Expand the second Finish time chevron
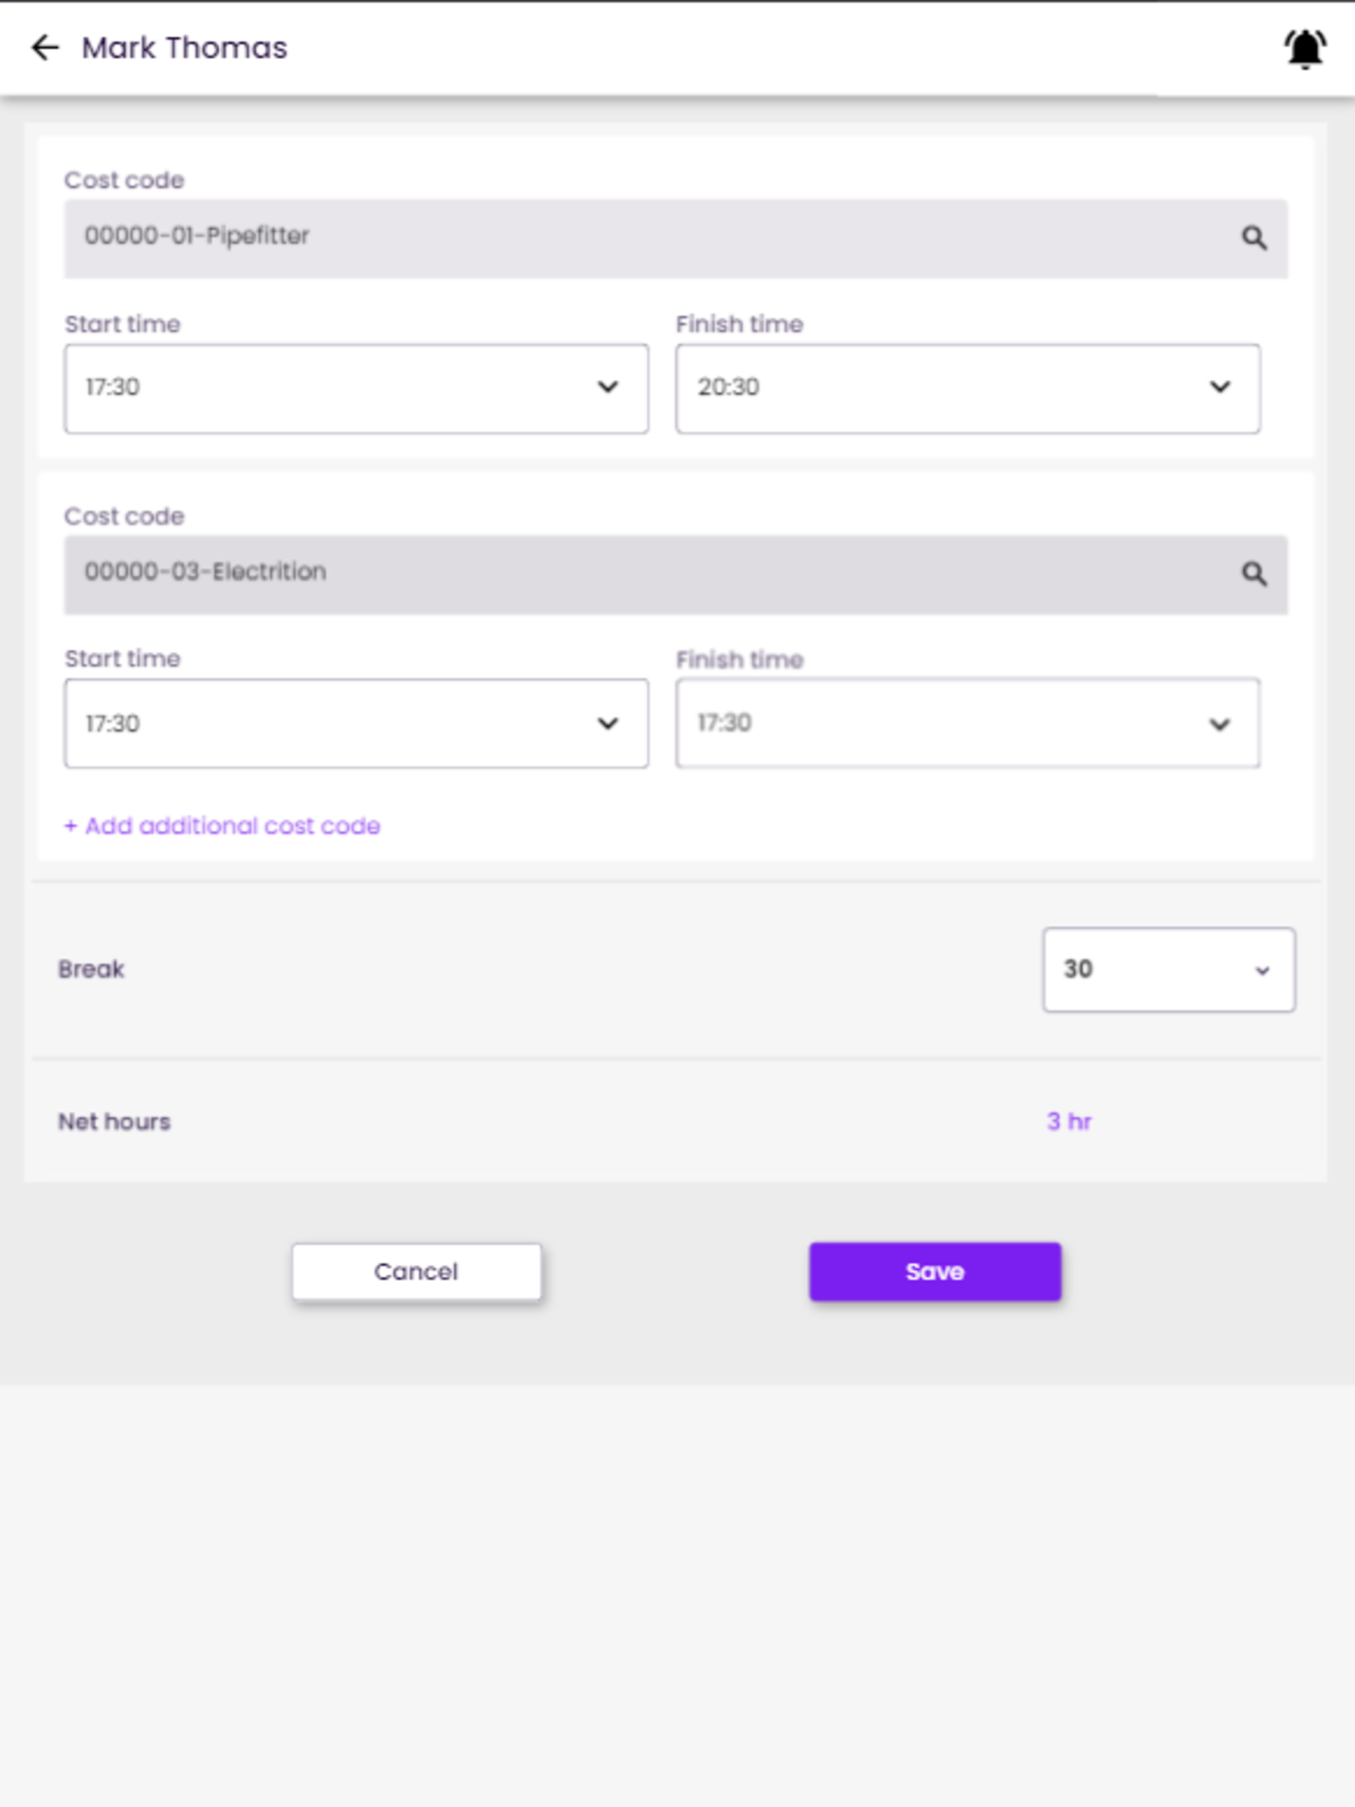Screen dimensions: 1355x1807 click(1219, 725)
